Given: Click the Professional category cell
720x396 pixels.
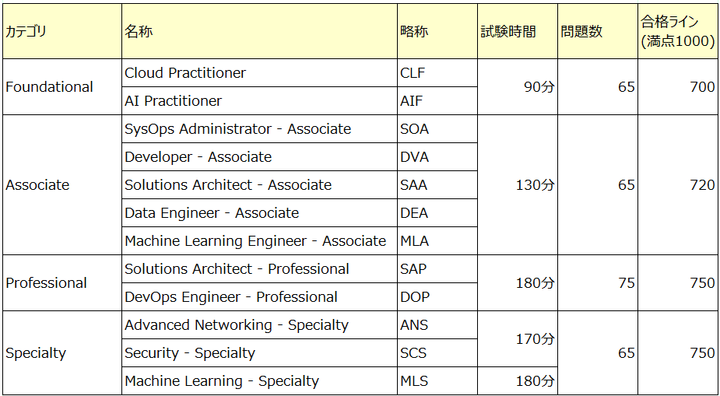Looking at the screenshot, I should (62, 282).
